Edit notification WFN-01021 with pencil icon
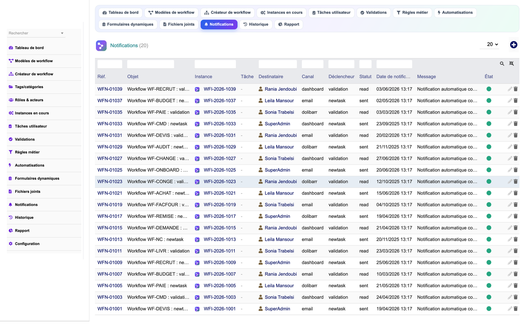The height and width of the screenshot is (325, 525). pos(510,193)
